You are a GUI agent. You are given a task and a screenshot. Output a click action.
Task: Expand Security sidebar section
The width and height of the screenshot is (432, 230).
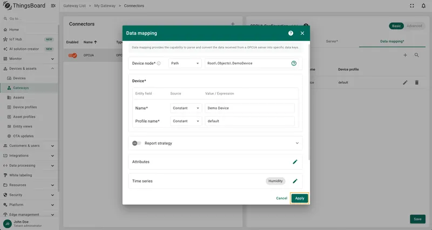point(29,195)
